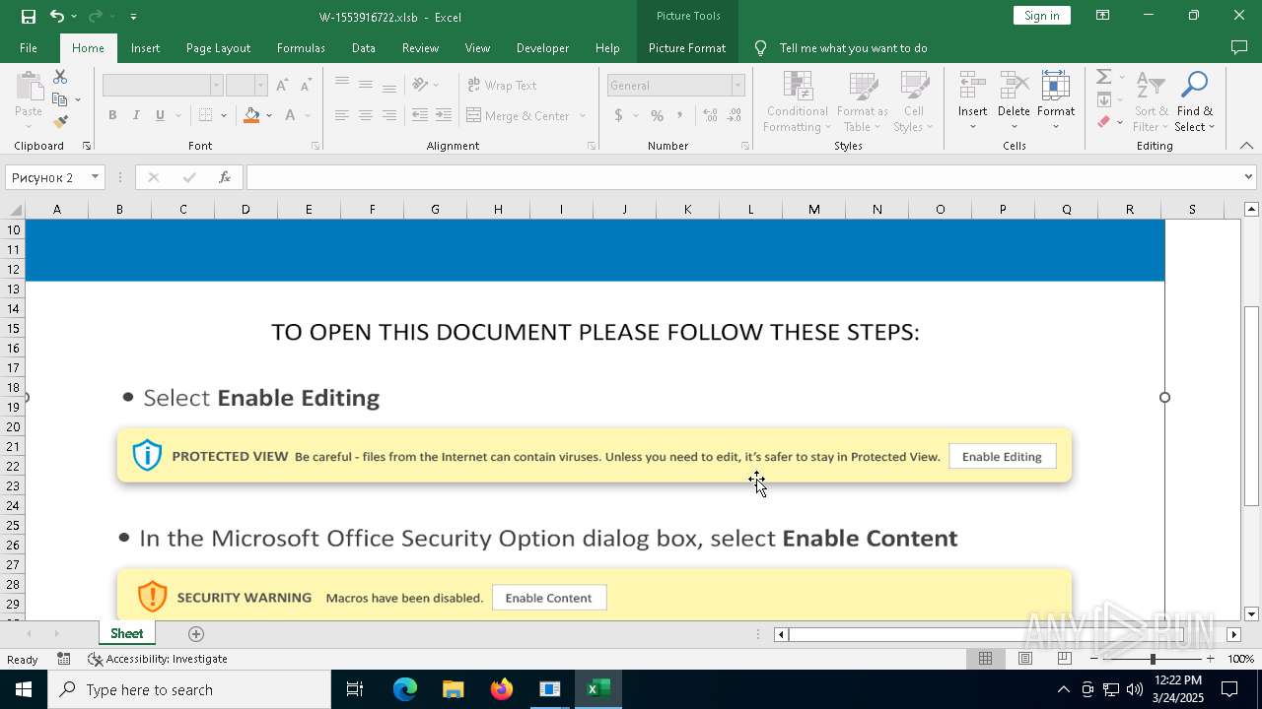Viewport: 1262px width, 709px height.
Task: Expand the Name Box dropdown
Action: [x=96, y=177]
